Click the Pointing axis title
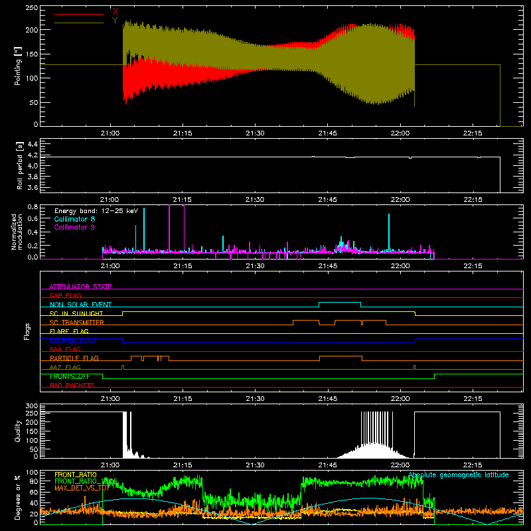 tap(18, 66)
